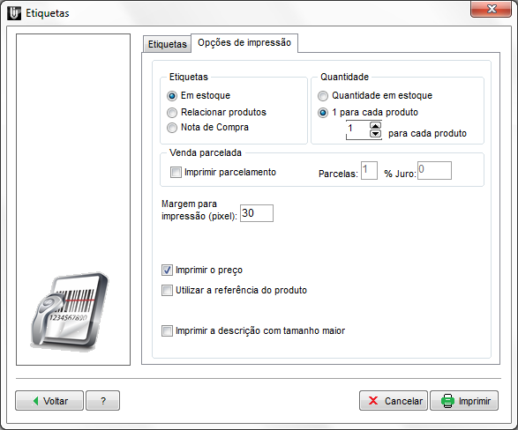Click the green back arrow on Voltar
This screenshot has height=430, width=518.
point(35,401)
